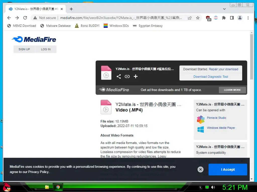Click the Windows logo icon beside Media Player
The width and height of the screenshot is (257, 192).
[x=201, y=129]
